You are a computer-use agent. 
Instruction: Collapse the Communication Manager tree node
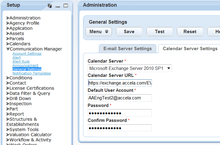point(8,49)
